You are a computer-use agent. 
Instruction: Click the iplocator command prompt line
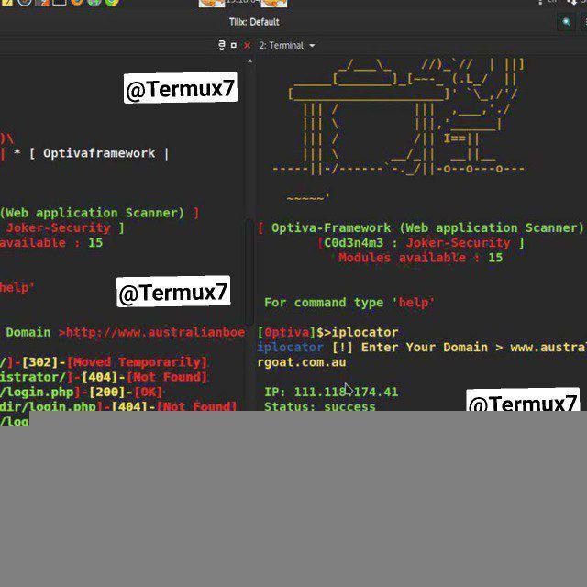pos(328,332)
